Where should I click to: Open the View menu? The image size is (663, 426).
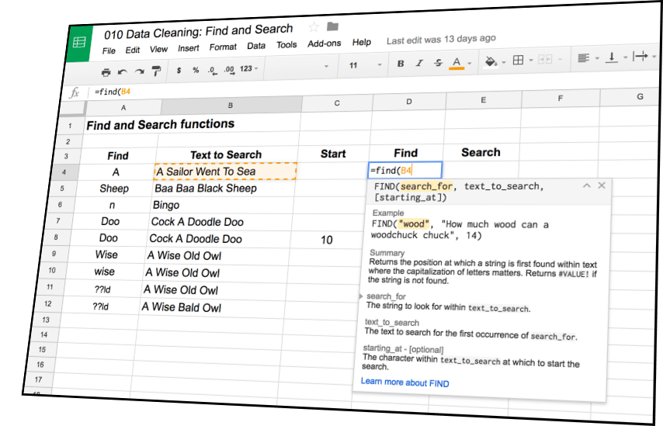[x=158, y=49]
